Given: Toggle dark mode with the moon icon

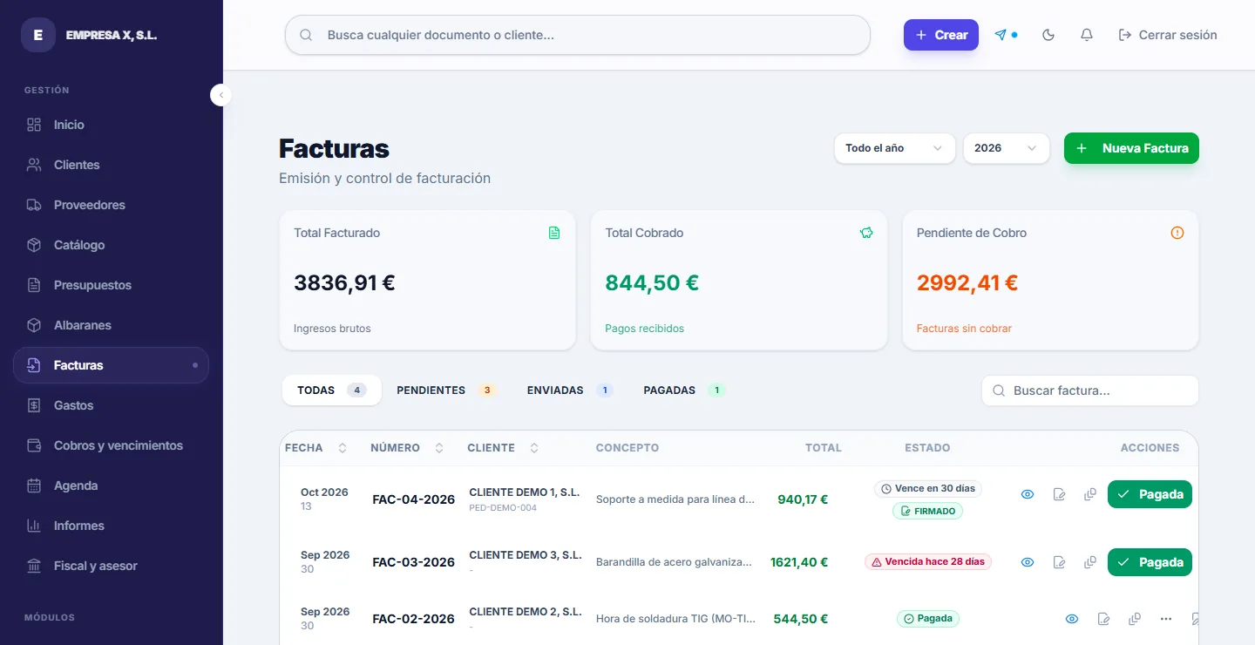Looking at the screenshot, I should 1048,35.
